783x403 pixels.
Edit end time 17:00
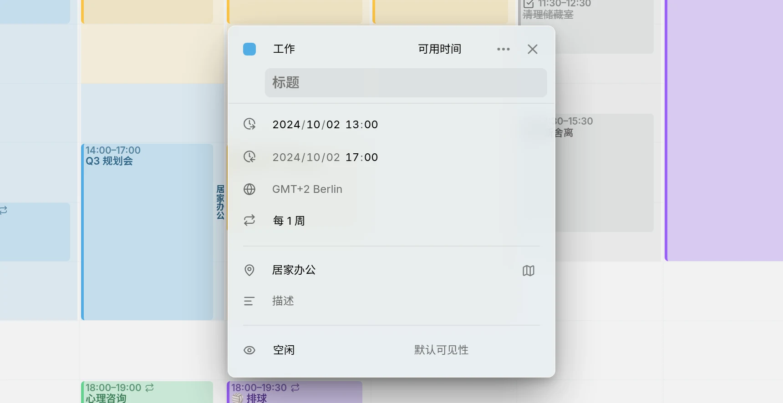click(x=362, y=157)
